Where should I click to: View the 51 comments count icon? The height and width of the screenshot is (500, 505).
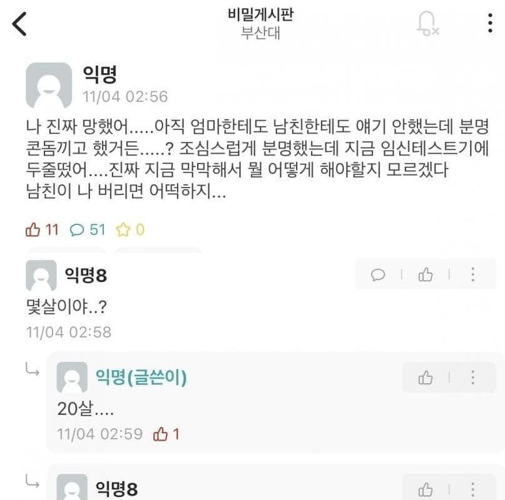tap(77, 230)
